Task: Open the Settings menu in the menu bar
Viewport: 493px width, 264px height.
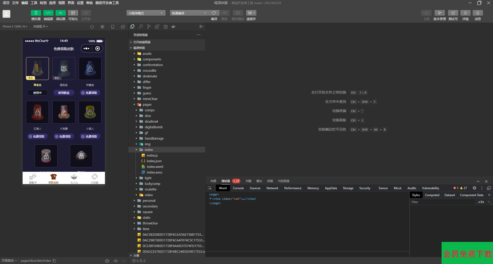Action: [x=80, y=3]
